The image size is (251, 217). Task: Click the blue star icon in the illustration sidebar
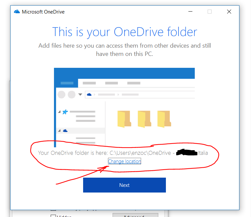(65, 112)
